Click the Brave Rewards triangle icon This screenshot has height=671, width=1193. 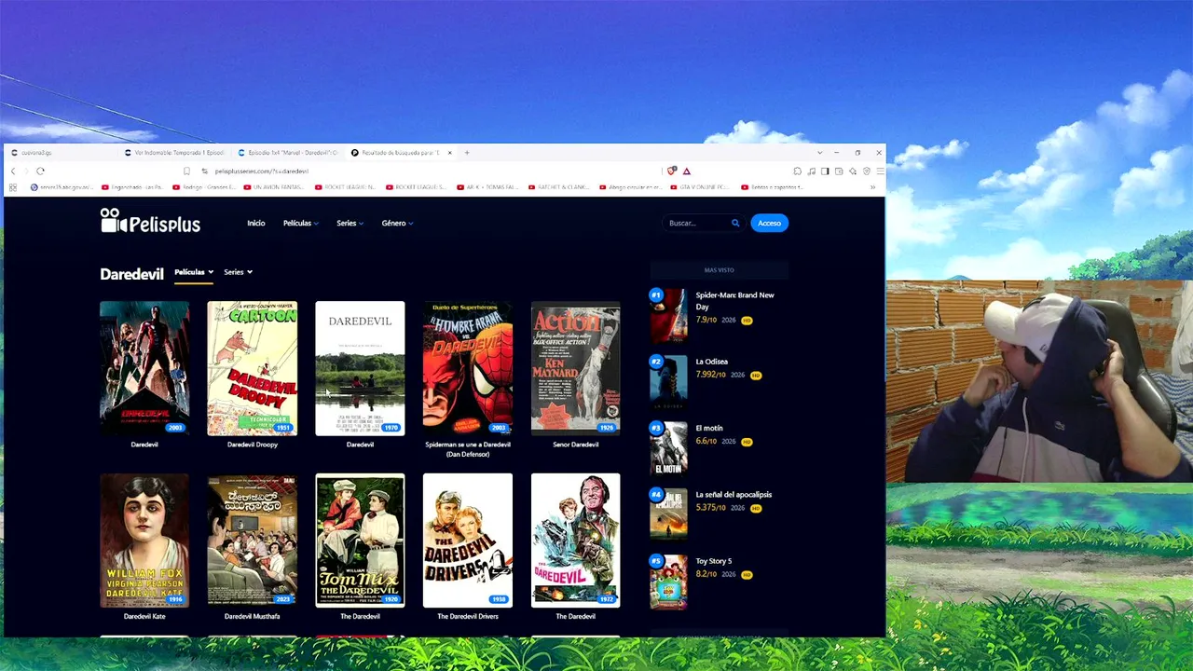coord(686,171)
